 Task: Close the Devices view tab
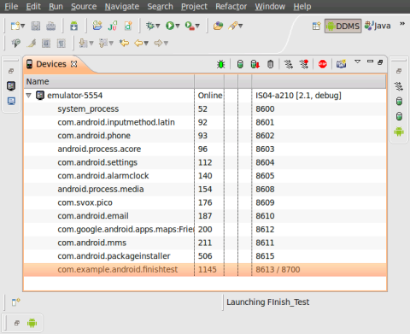[x=74, y=64]
